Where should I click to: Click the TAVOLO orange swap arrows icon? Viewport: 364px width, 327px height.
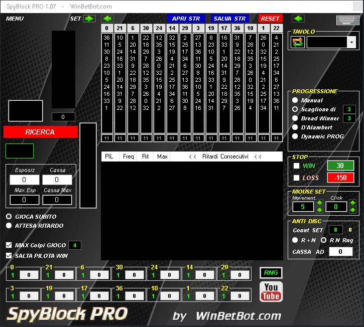click(x=298, y=42)
